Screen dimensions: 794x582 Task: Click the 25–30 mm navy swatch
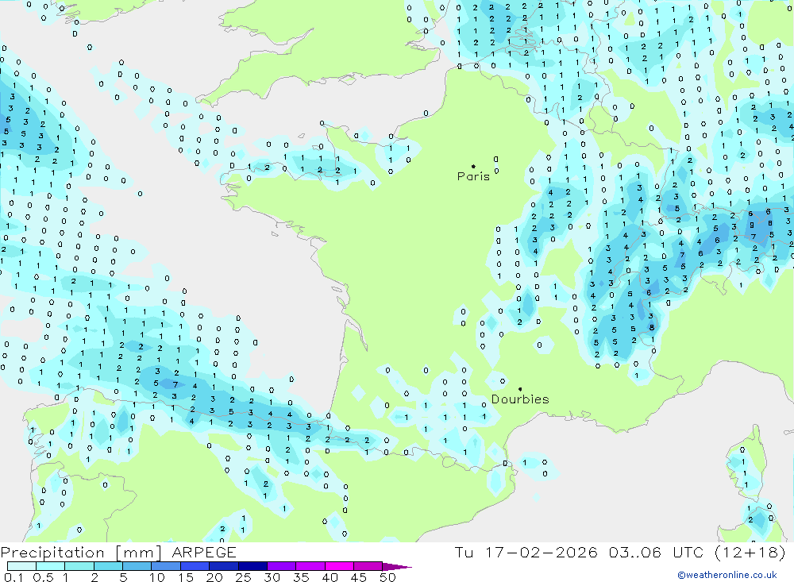tap(252, 566)
